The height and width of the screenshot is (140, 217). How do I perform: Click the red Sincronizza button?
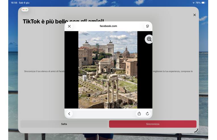pos(153,124)
